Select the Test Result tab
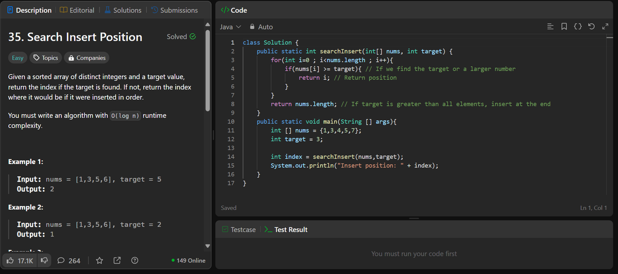The width and height of the screenshot is (618, 274). (286, 230)
